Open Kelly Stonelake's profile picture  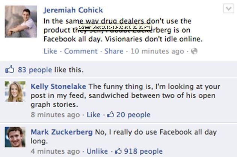pos(15,92)
